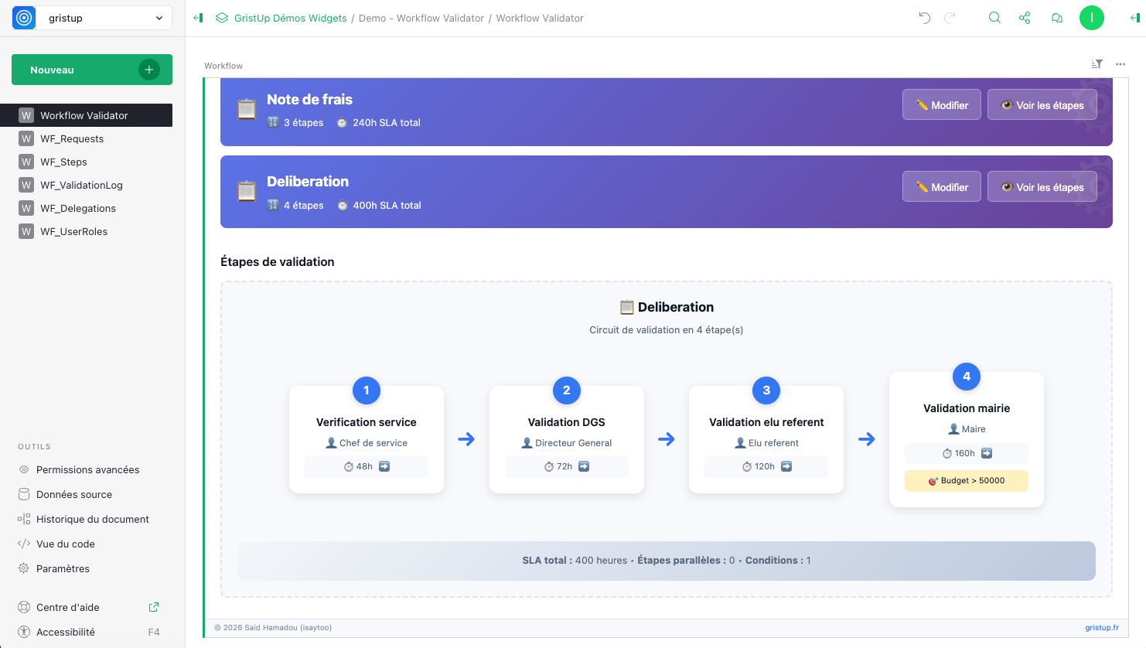Toggle the right side panel
Viewport: 1146px width, 648px height.
pyautogui.click(x=1134, y=18)
